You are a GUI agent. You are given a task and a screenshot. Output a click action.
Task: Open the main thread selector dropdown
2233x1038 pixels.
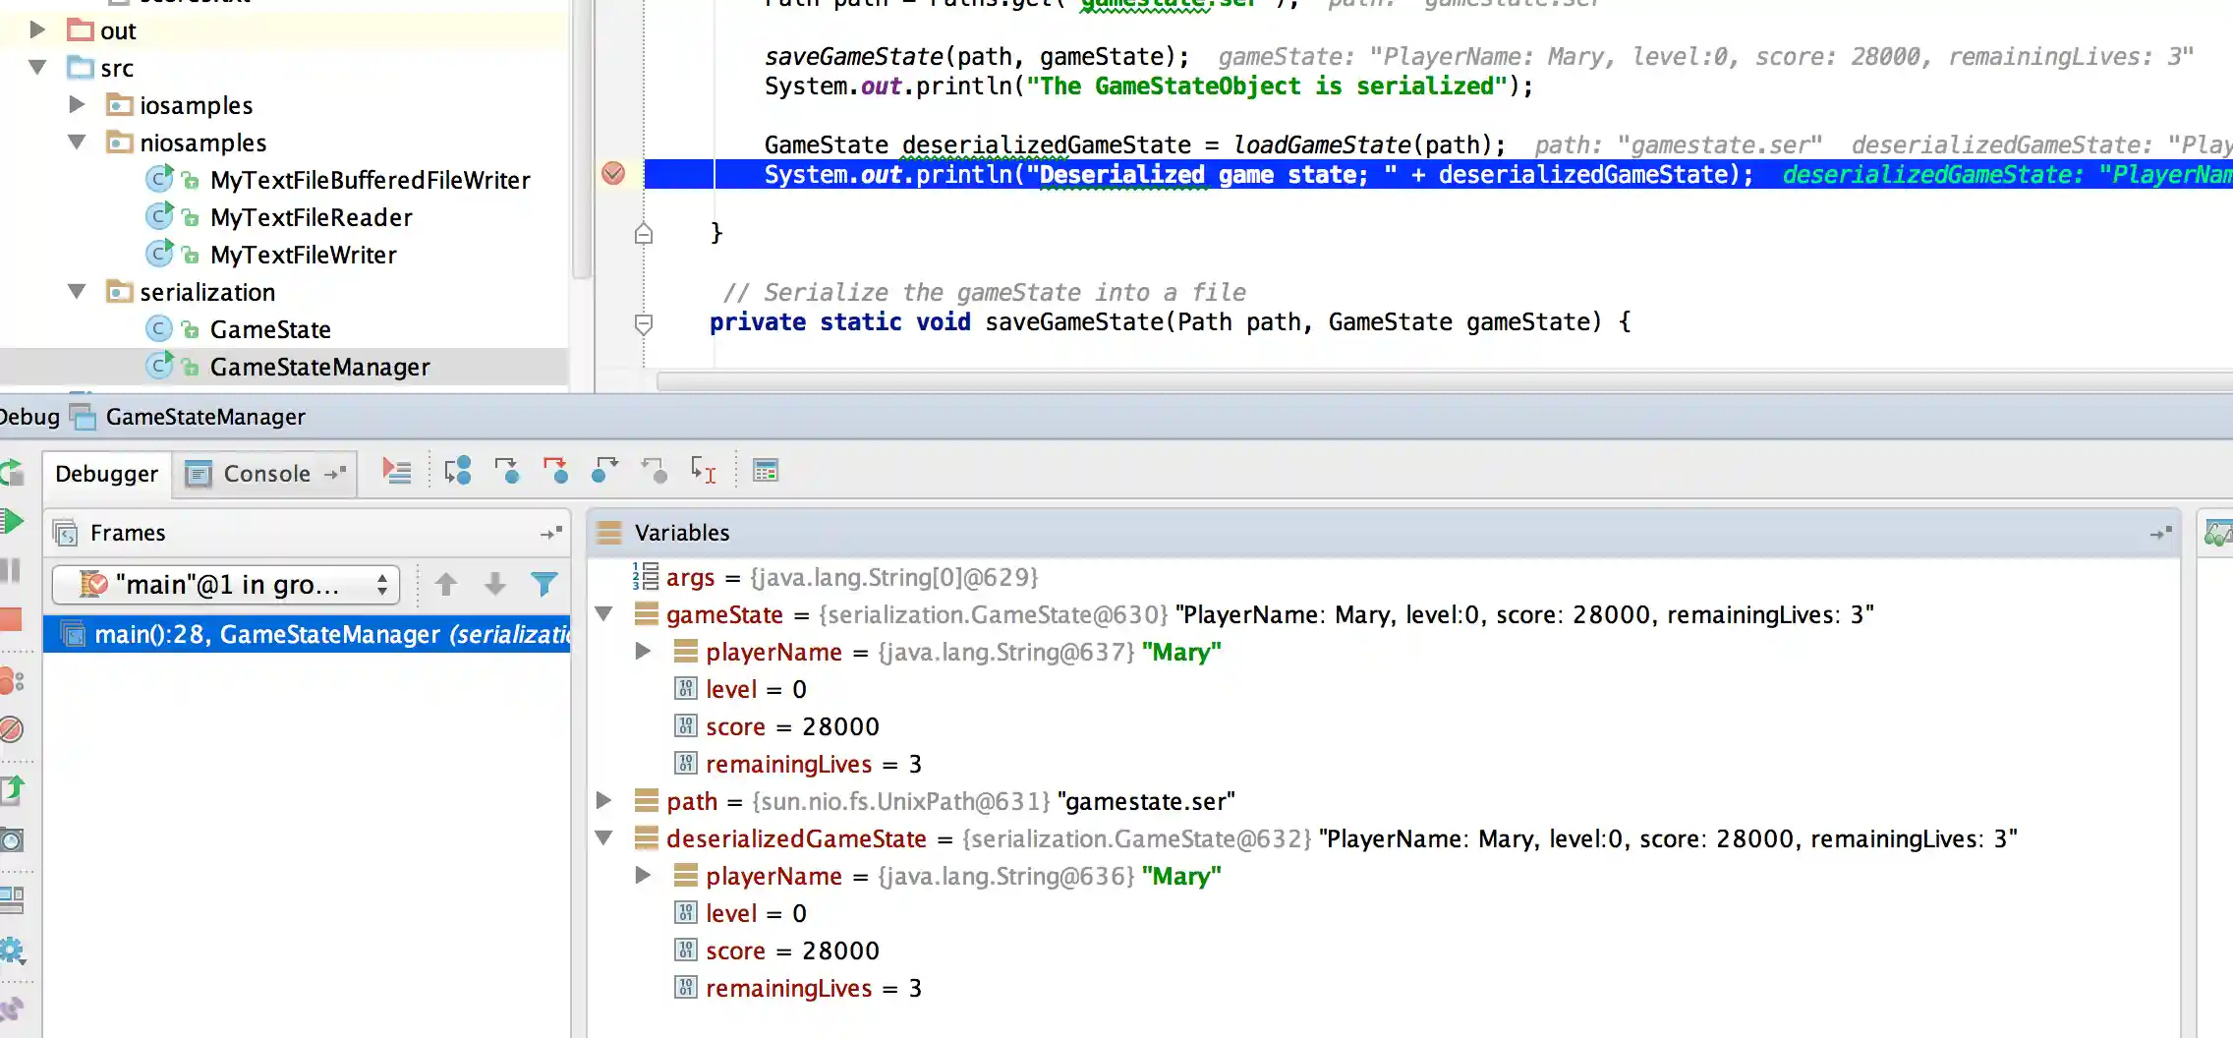pos(381,584)
